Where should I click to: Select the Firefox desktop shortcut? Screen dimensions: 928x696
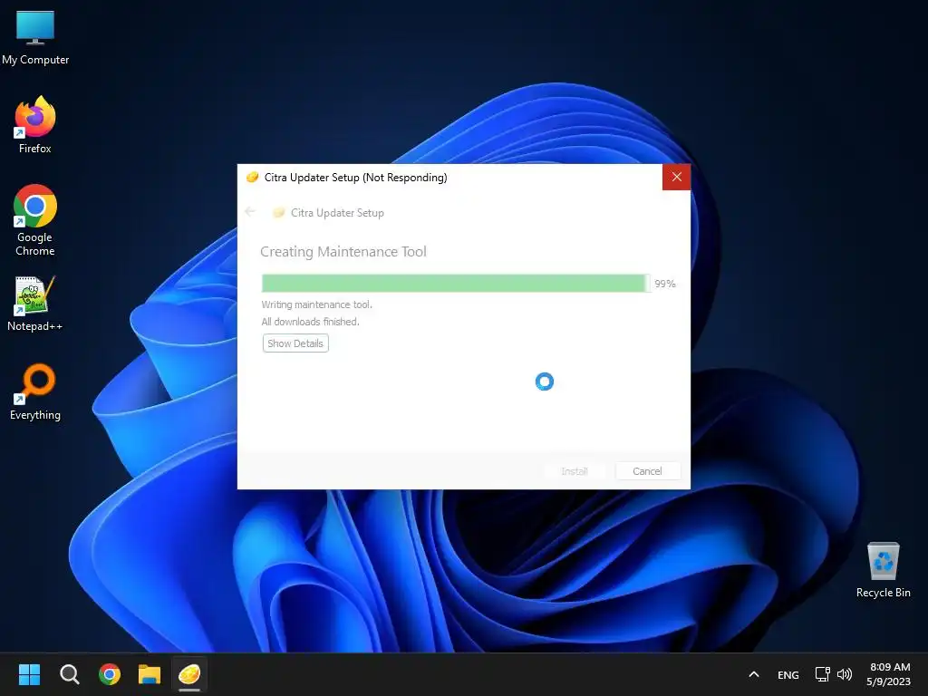pyautogui.click(x=35, y=125)
